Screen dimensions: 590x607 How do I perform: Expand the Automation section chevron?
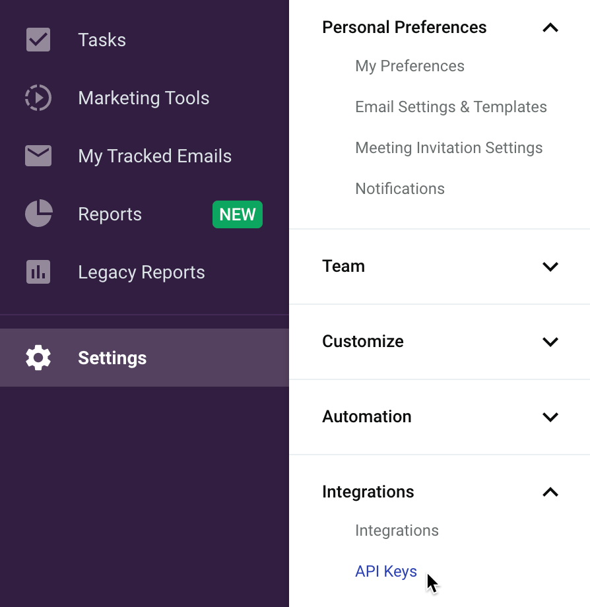[550, 416]
